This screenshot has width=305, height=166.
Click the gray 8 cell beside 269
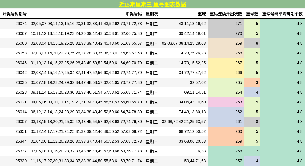252,44
